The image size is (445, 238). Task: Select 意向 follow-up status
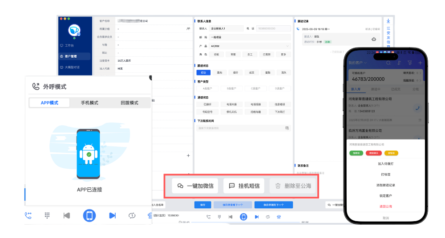pos(219,72)
